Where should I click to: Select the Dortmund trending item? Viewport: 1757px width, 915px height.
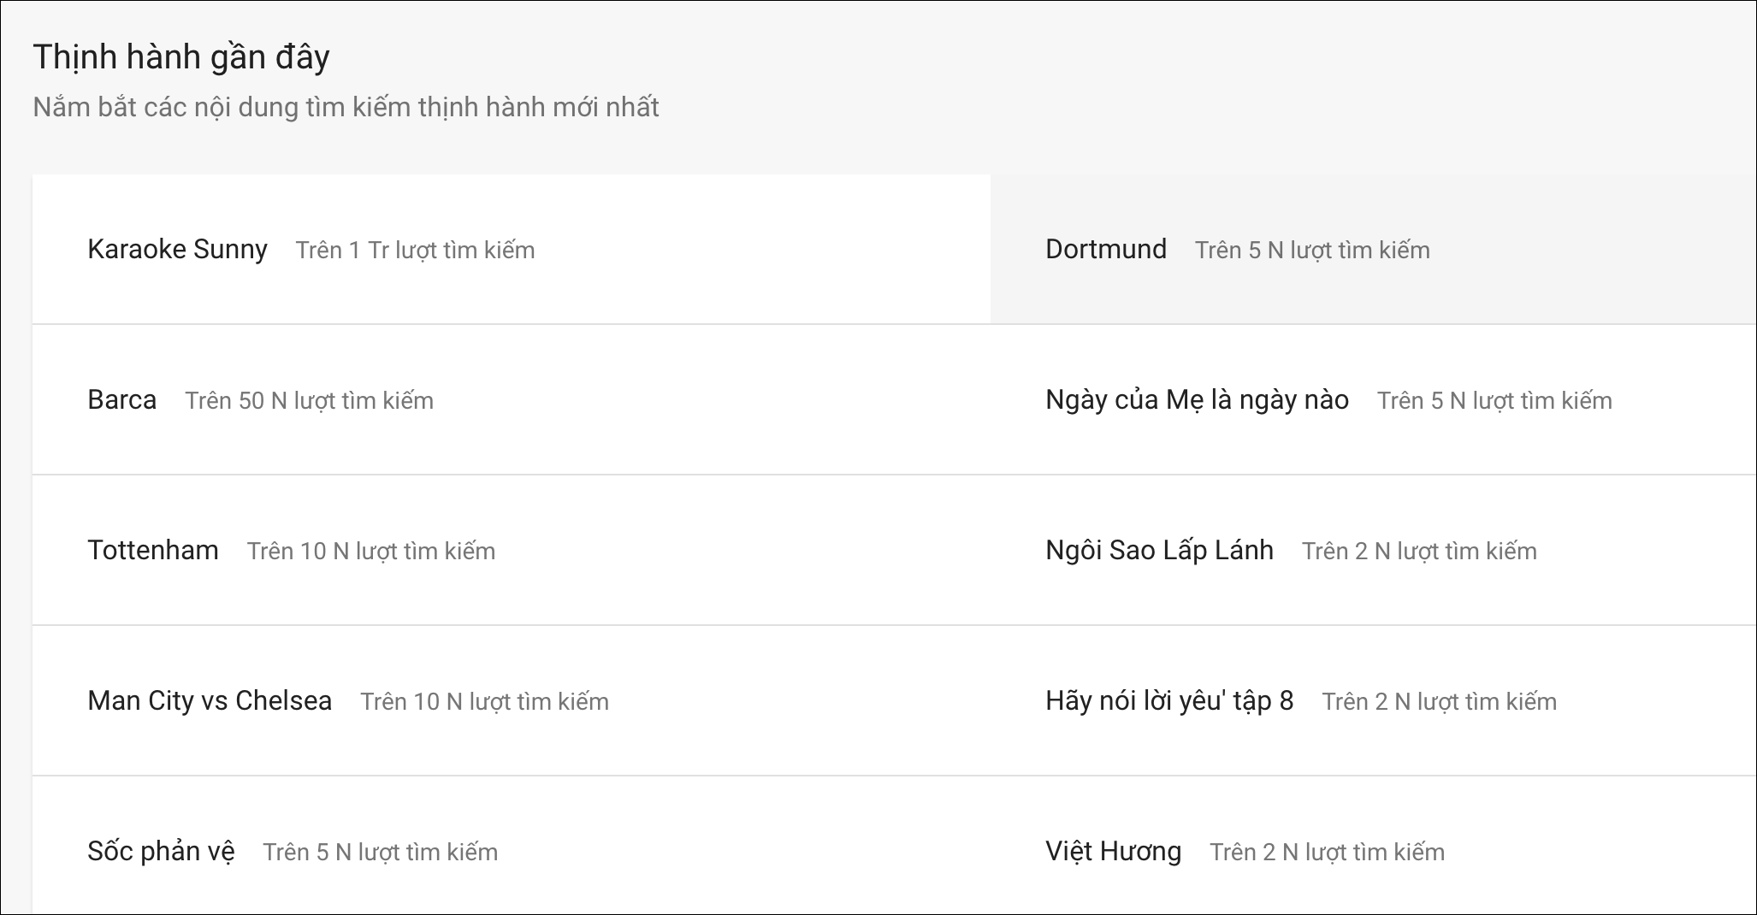[1105, 249]
